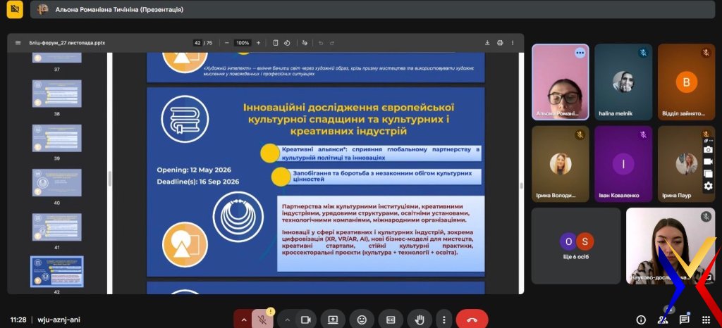This screenshot has width=722, height=328.
Task: Print the presentation from PDF toolbar
Action: click(x=500, y=43)
